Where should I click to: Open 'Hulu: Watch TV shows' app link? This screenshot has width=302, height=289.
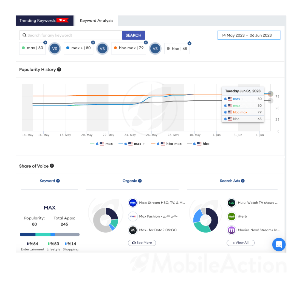pyautogui.click(x=258, y=203)
